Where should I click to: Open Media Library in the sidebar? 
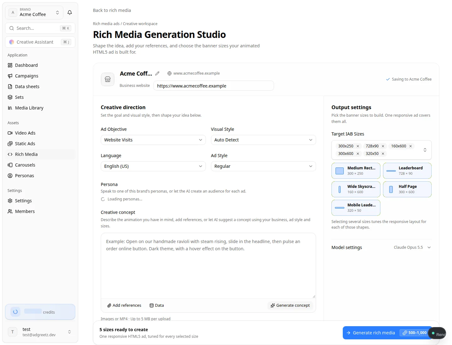pos(40,108)
